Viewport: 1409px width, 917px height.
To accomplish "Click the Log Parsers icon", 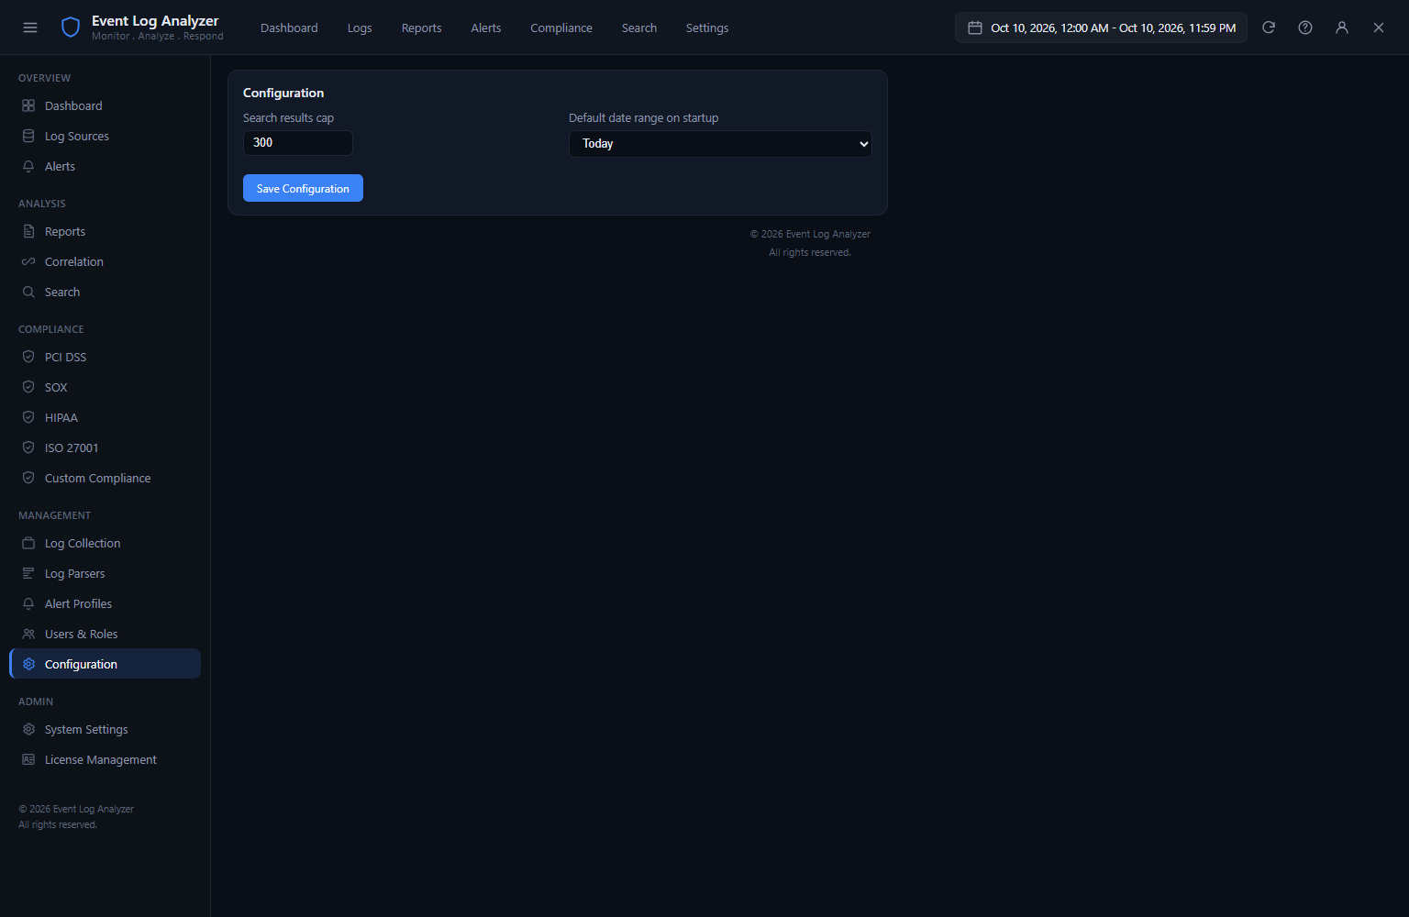I will (28, 573).
